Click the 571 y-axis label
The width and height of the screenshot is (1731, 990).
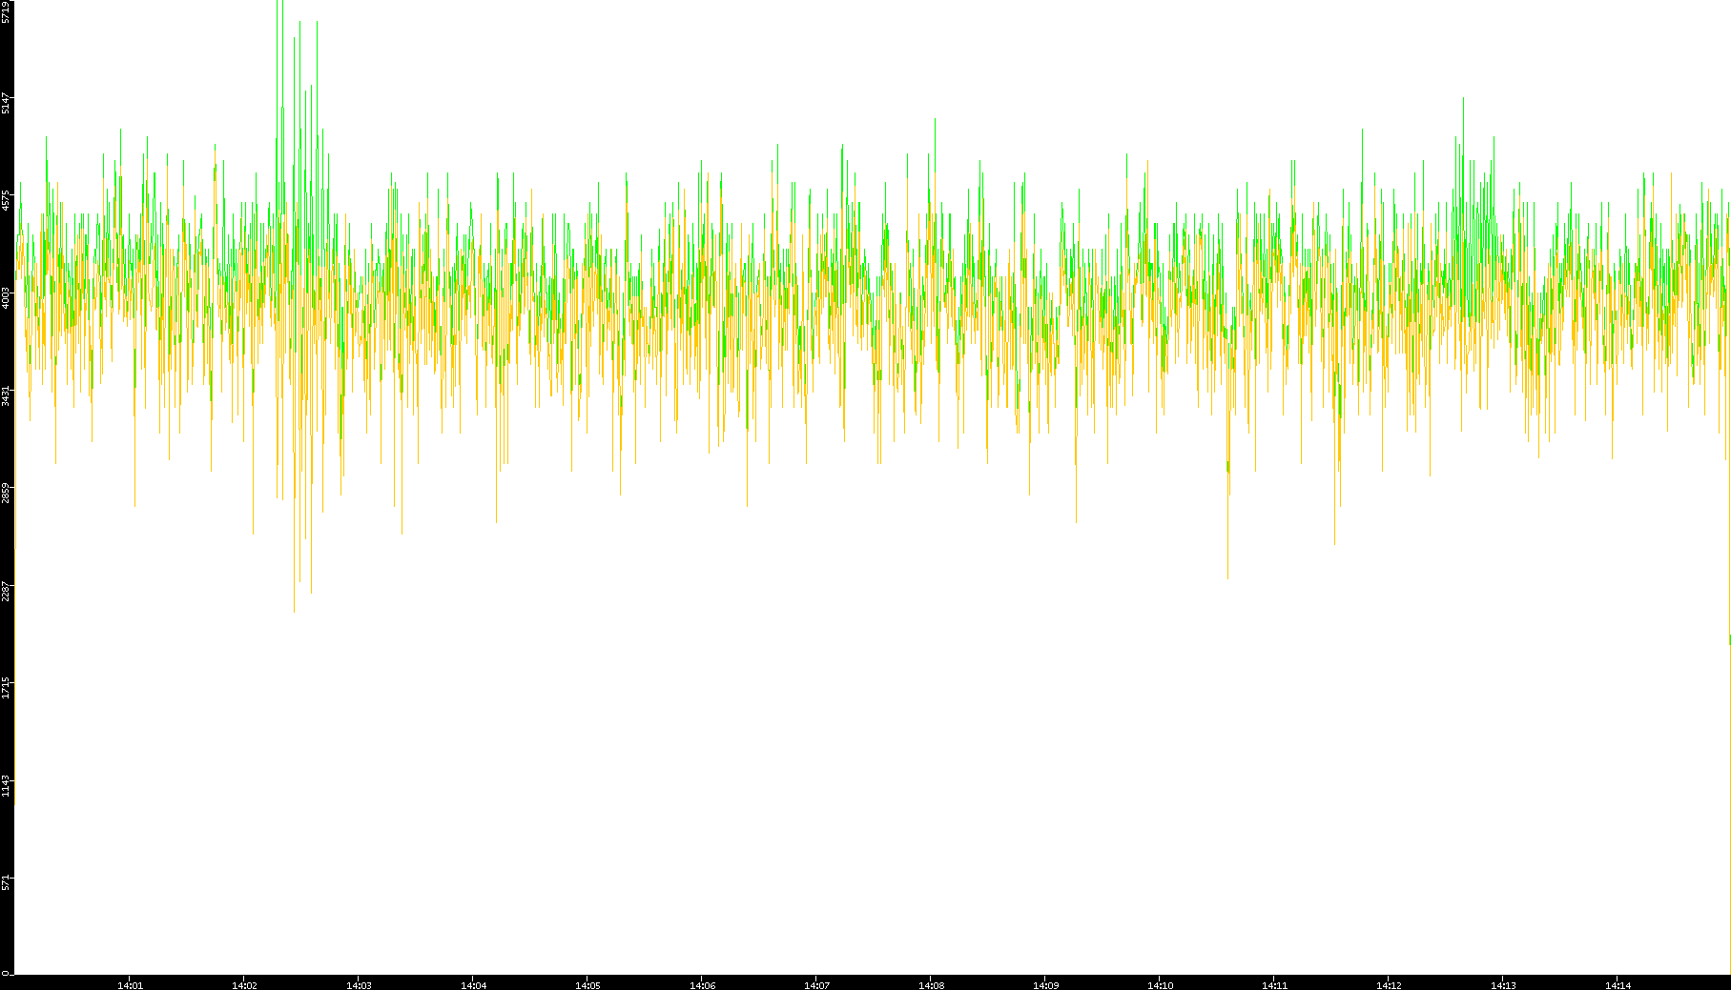[6, 882]
